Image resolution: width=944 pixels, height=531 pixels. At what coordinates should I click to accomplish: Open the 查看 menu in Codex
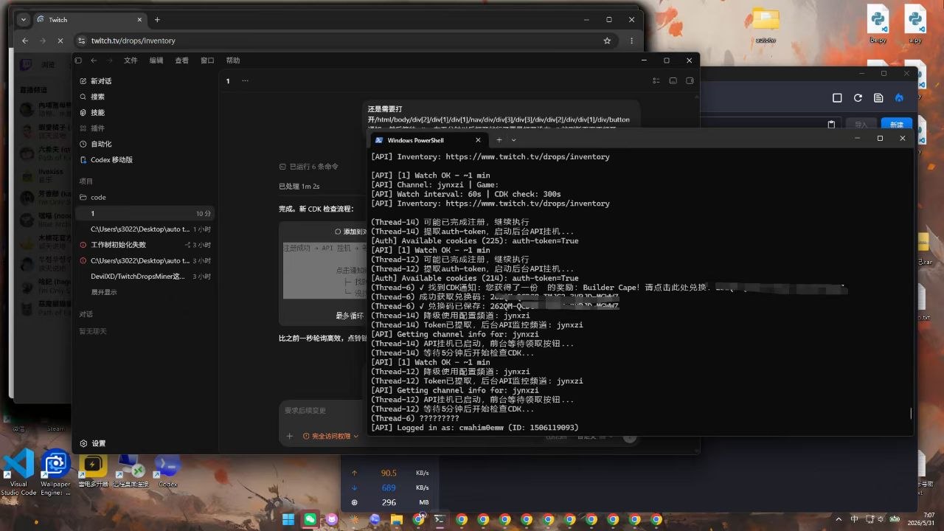[181, 60]
